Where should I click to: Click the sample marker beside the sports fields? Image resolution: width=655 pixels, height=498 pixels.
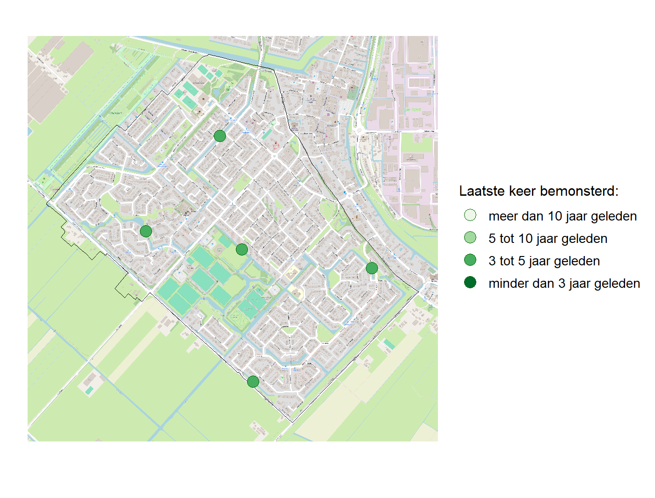[242, 249]
